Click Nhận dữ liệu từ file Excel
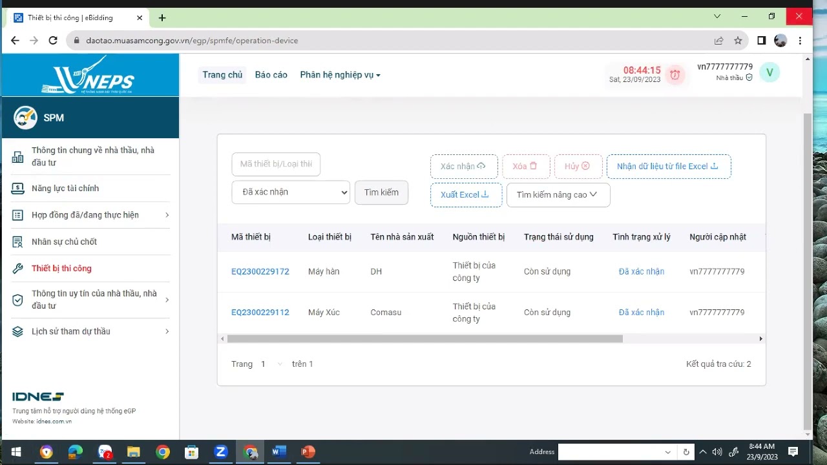Screen dimensions: 827x465 coord(669,166)
